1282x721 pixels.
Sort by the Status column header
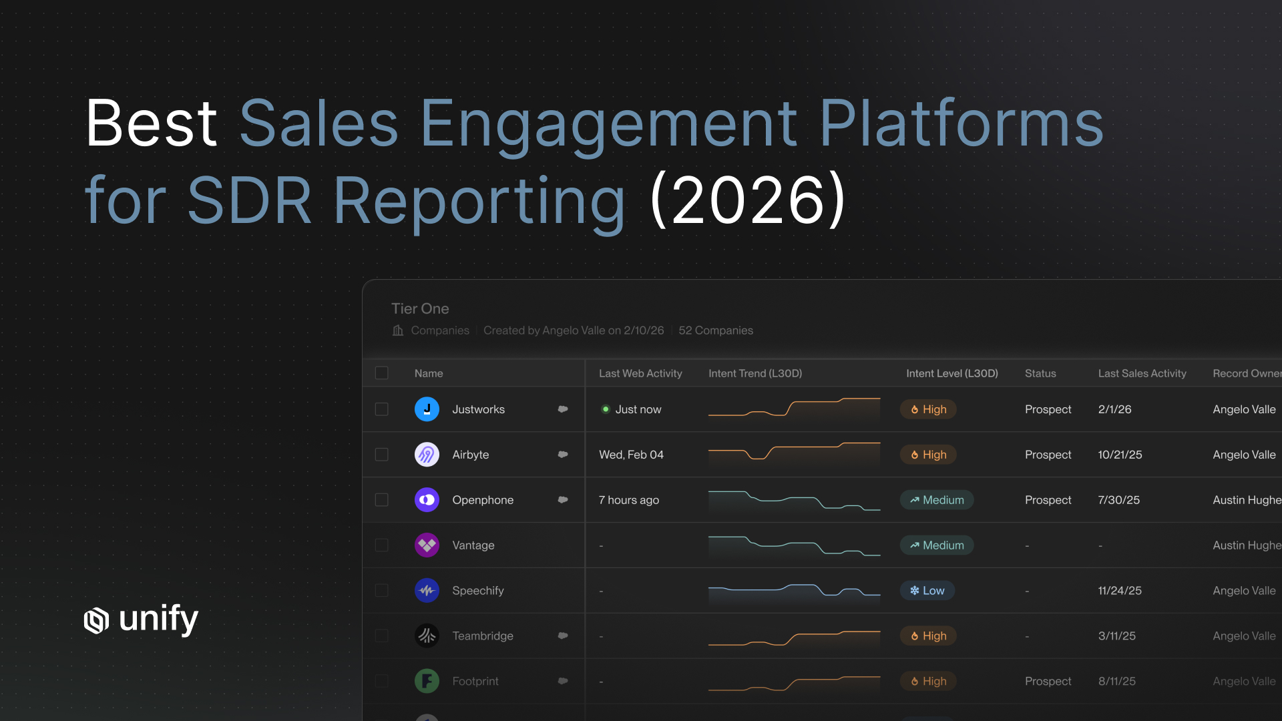click(1040, 373)
